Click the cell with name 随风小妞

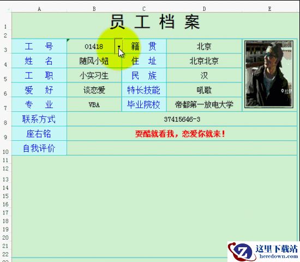[x=94, y=61]
